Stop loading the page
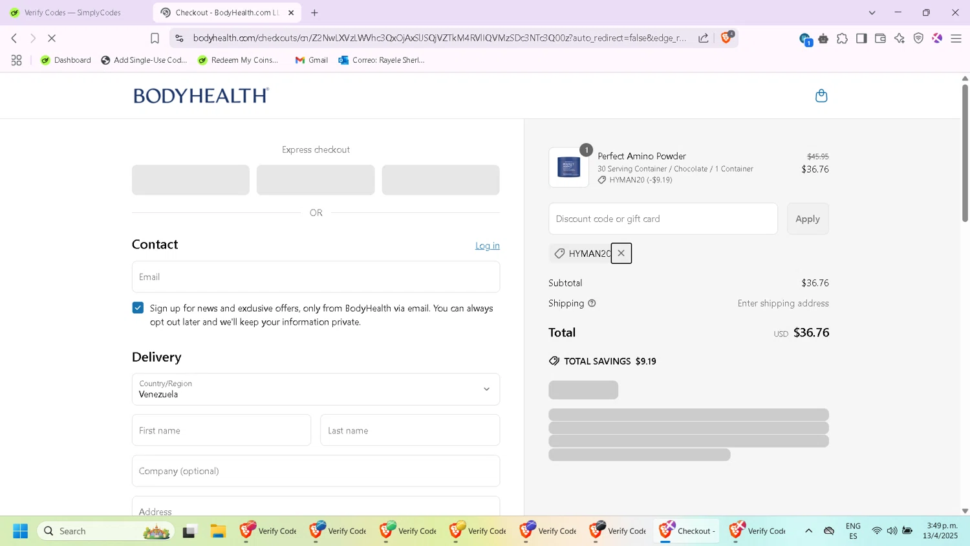 click(52, 38)
